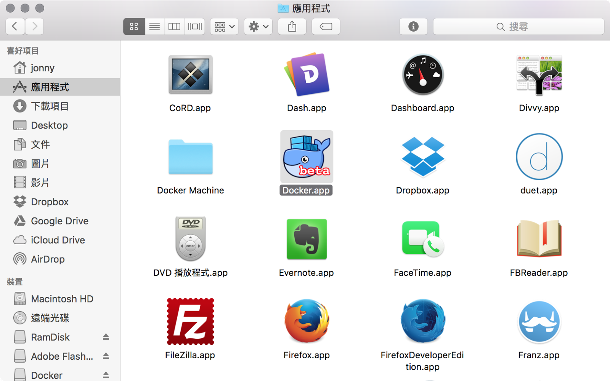The height and width of the screenshot is (381, 610).
Task: Select the Dashboard.app gauge icon
Action: 423,75
